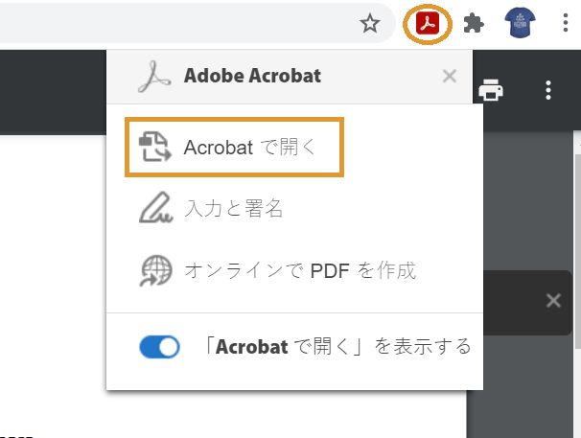
Task: Open the Chrome profile avatar
Action: pyautogui.click(x=520, y=23)
